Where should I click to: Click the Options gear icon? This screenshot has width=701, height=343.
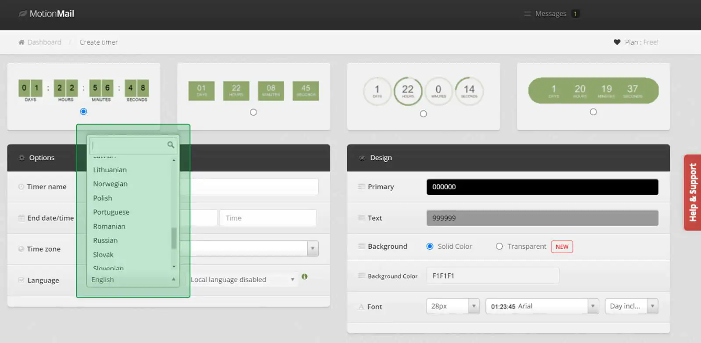21,158
